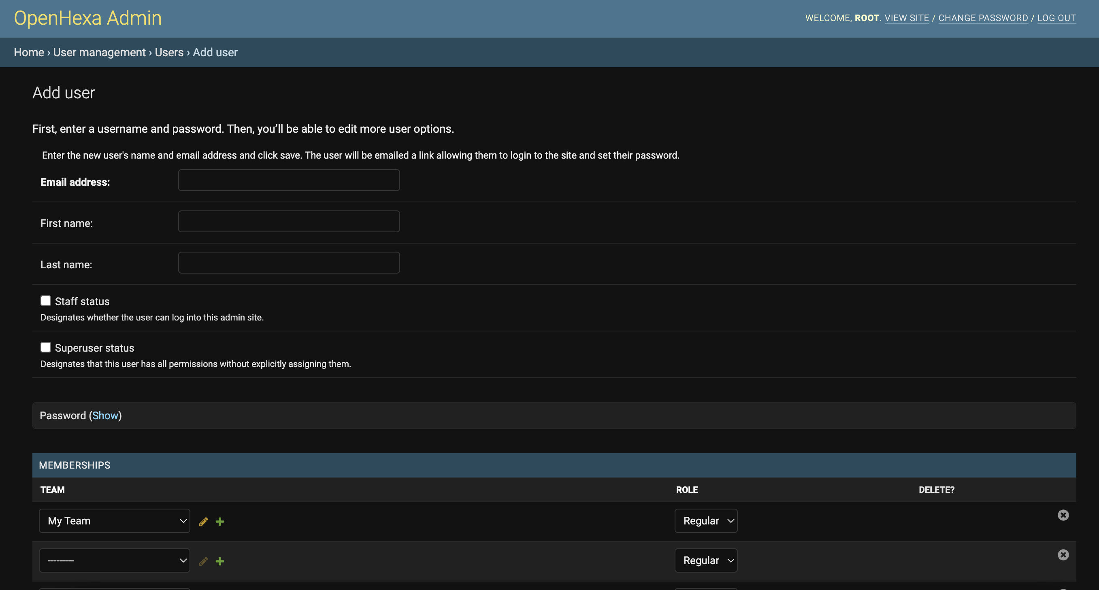The width and height of the screenshot is (1099, 590).
Task: Remove the My Team membership row
Action: [x=1063, y=515]
